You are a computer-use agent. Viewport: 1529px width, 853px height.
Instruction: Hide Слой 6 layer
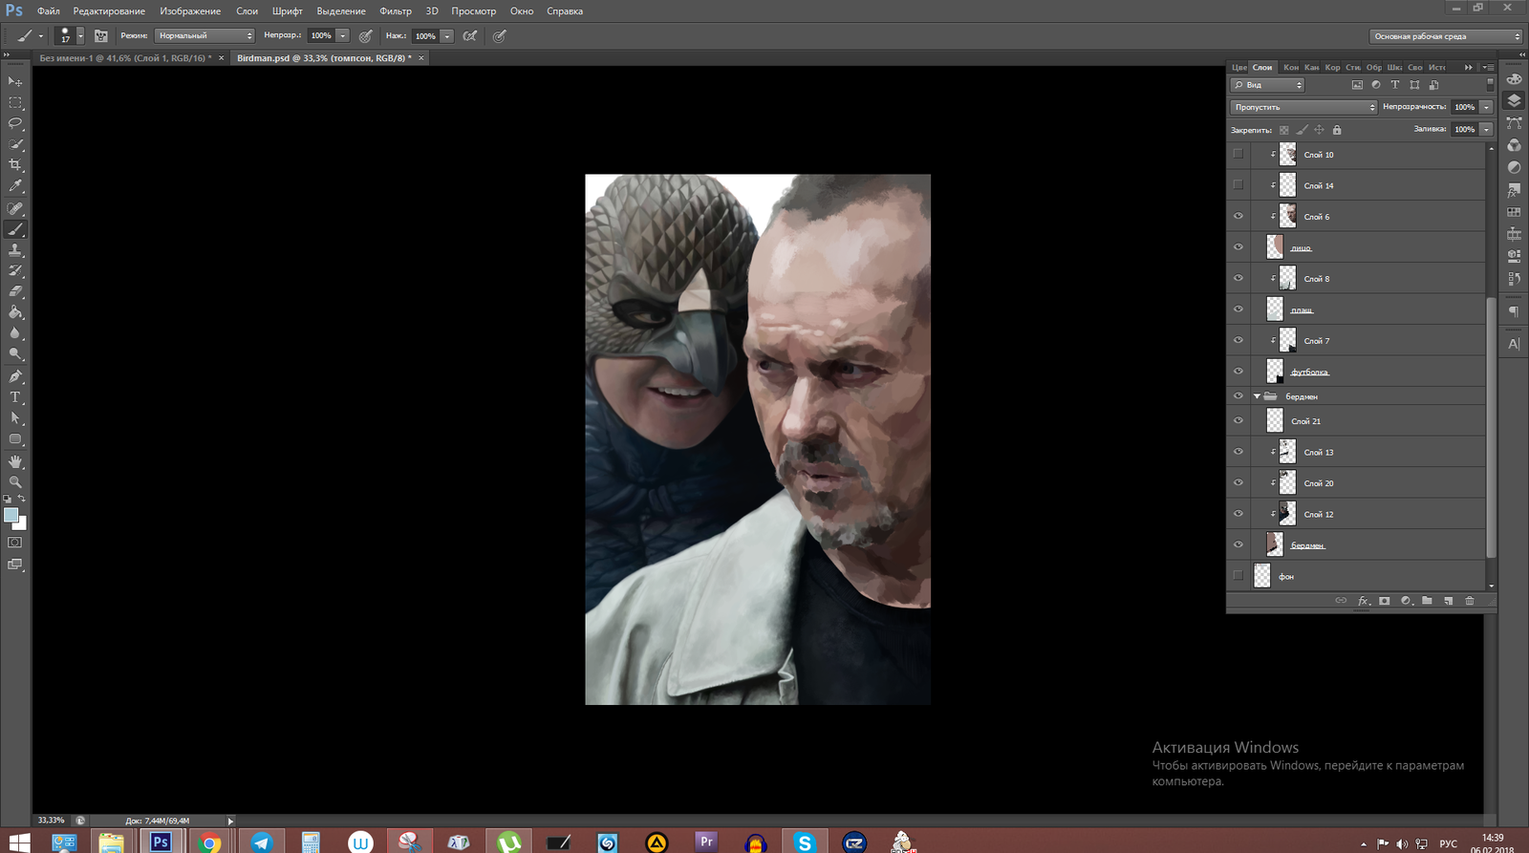(1238, 216)
